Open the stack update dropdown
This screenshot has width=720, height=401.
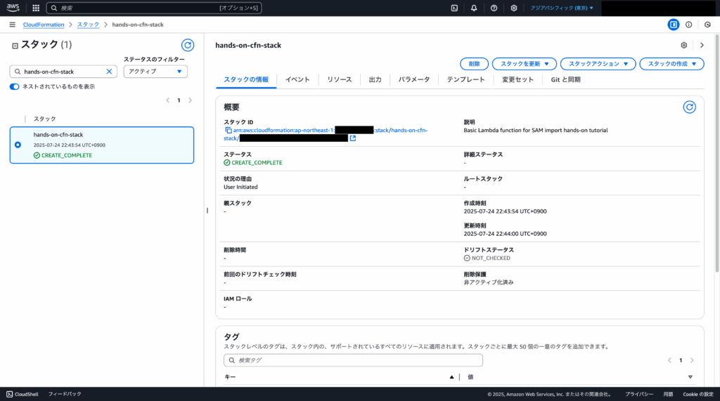coord(525,64)
